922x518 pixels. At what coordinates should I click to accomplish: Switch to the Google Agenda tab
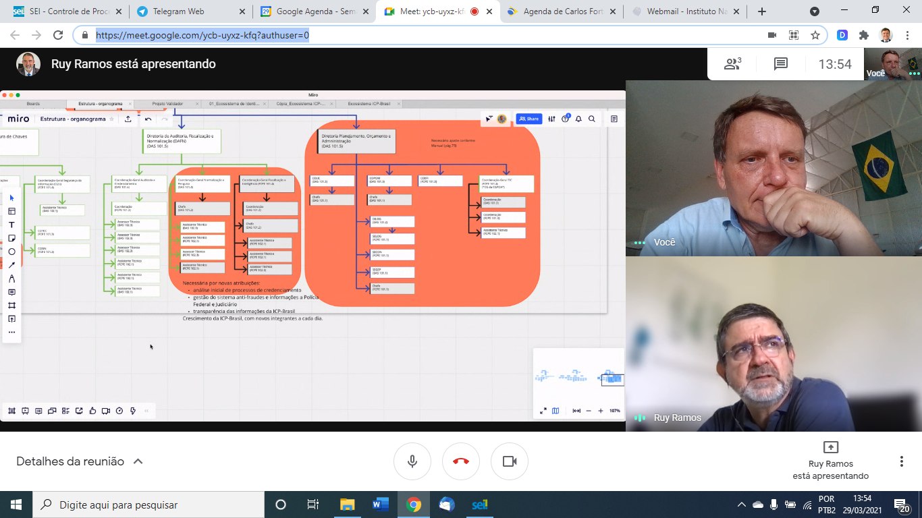click(x=314, y=11)
